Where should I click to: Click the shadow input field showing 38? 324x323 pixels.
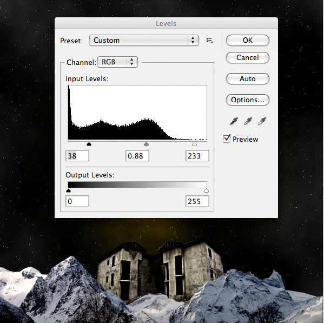[77, 156]
